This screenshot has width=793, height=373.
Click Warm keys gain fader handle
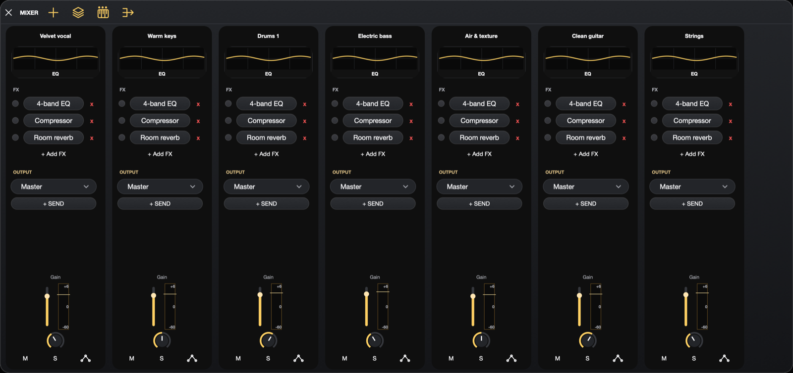coord(154,295)
